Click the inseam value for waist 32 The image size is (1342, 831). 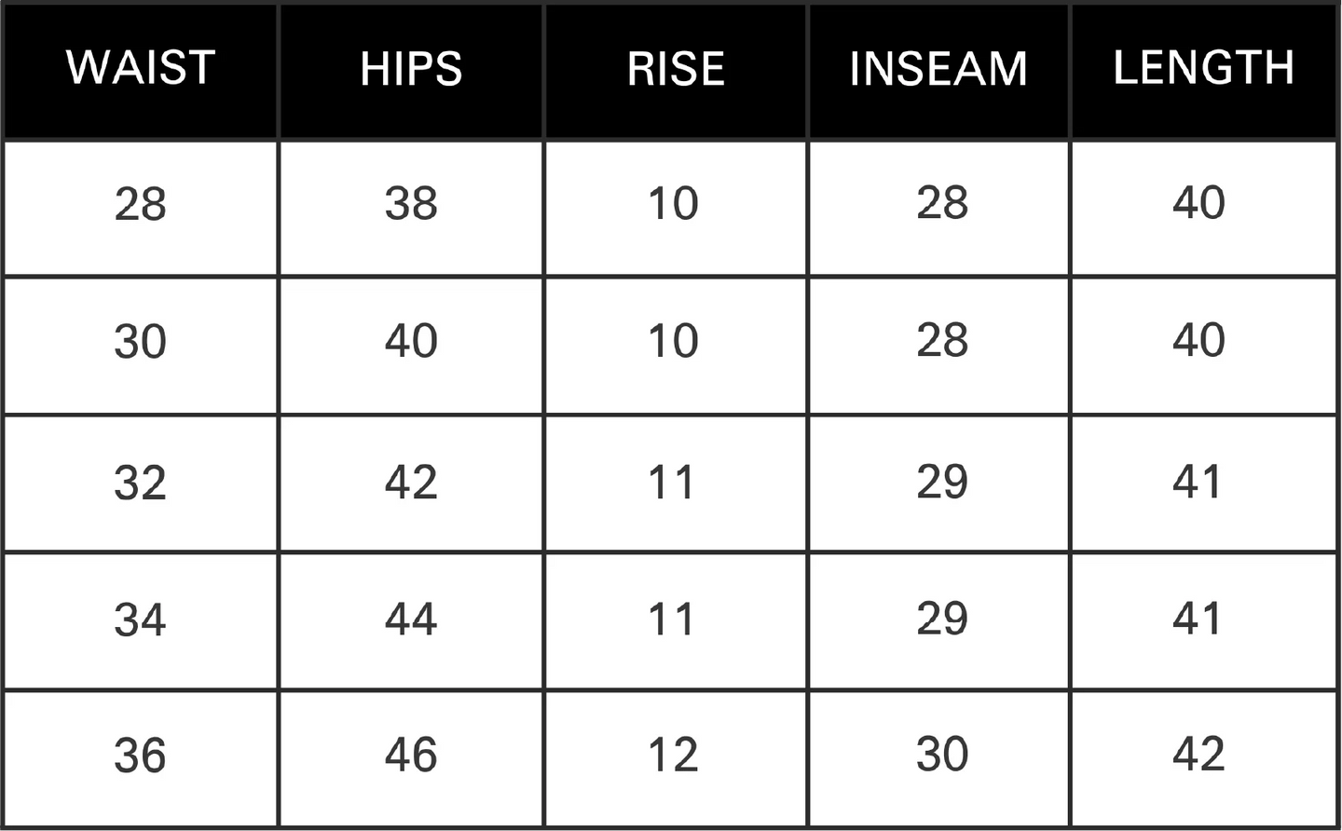942,482
